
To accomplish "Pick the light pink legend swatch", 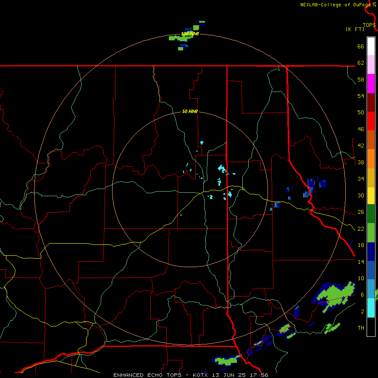I will [x=371, y=65].
